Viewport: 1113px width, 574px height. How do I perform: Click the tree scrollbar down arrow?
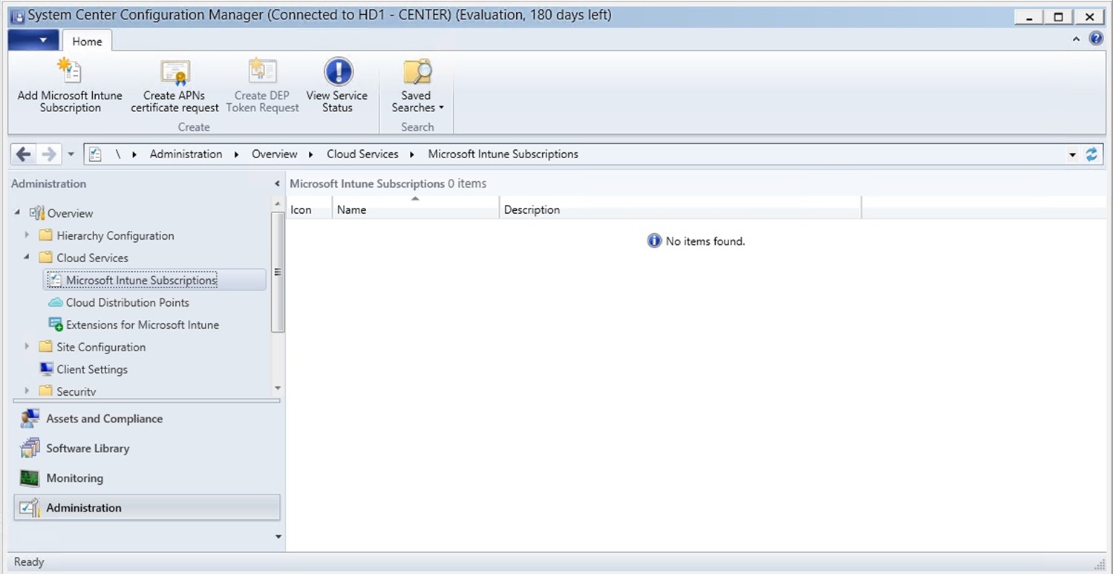pos(278,388)
